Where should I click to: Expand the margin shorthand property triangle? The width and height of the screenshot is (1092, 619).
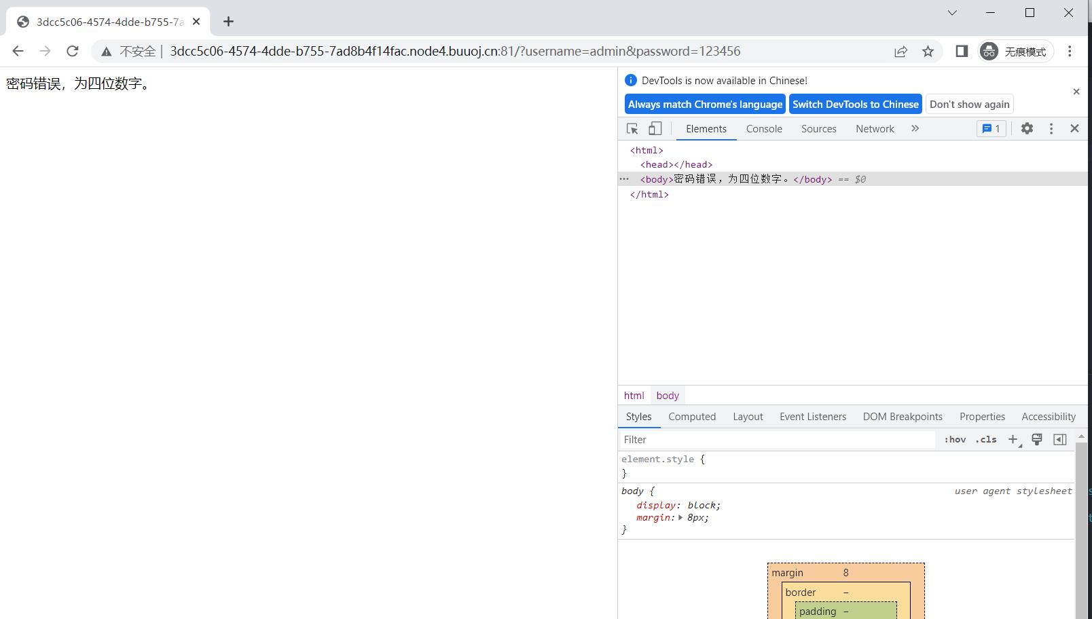(680, 518)
